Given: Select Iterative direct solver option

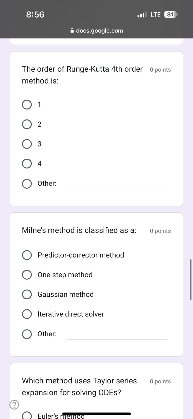Looking at the screenshot, I should (27, 314).
